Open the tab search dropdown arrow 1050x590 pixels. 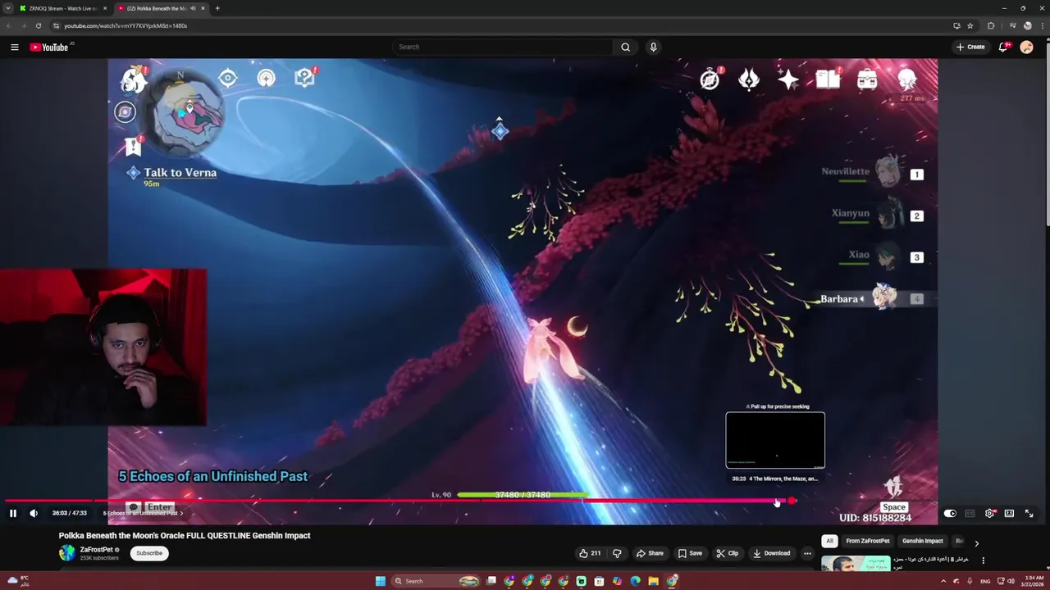8,8
